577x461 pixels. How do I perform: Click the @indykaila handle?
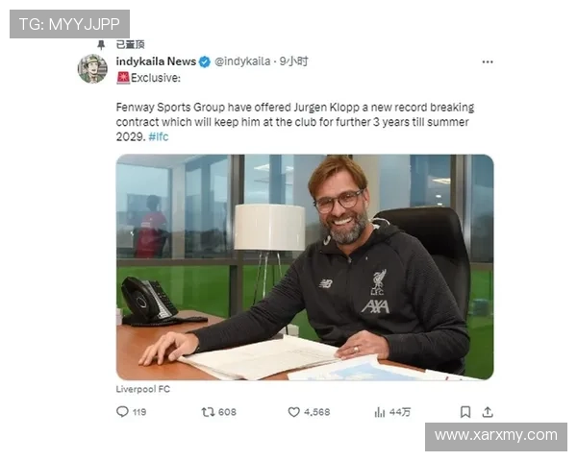(242, 61)
